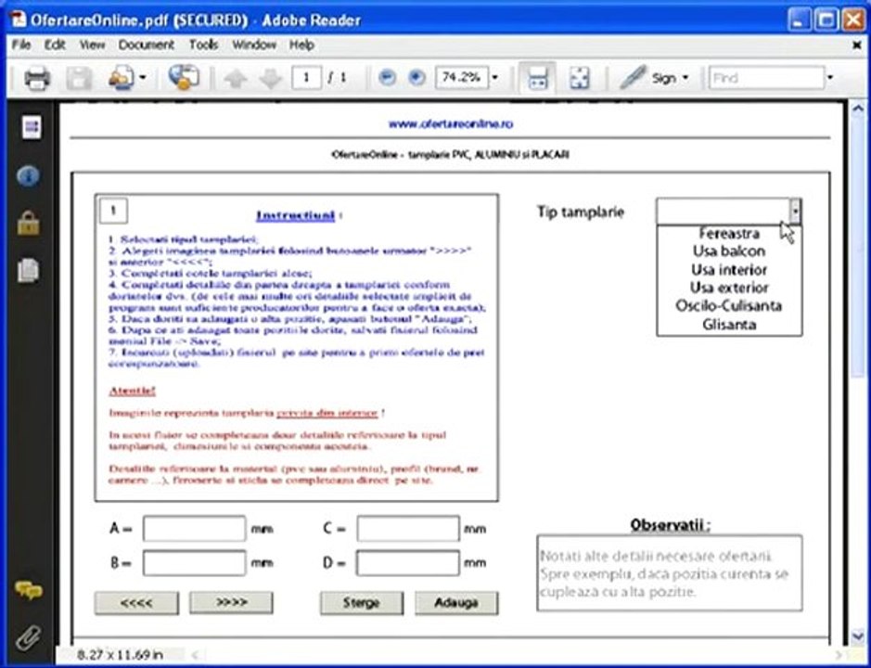Go to previous page with up arrow

point(236,78)
